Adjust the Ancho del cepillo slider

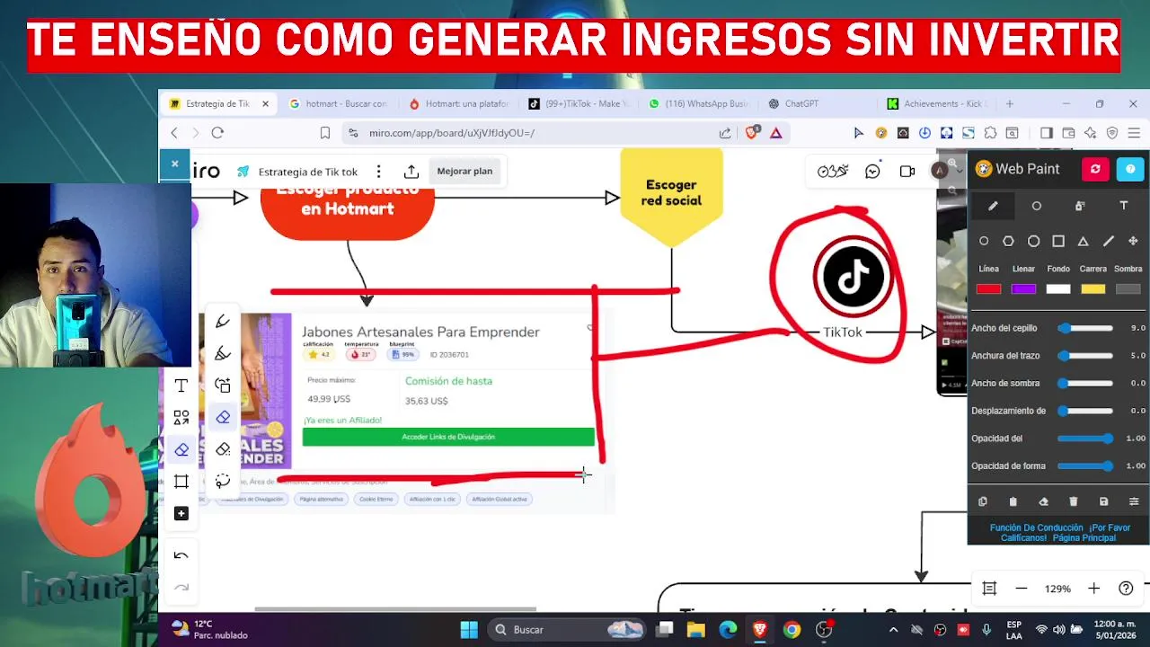(1086, 328)
